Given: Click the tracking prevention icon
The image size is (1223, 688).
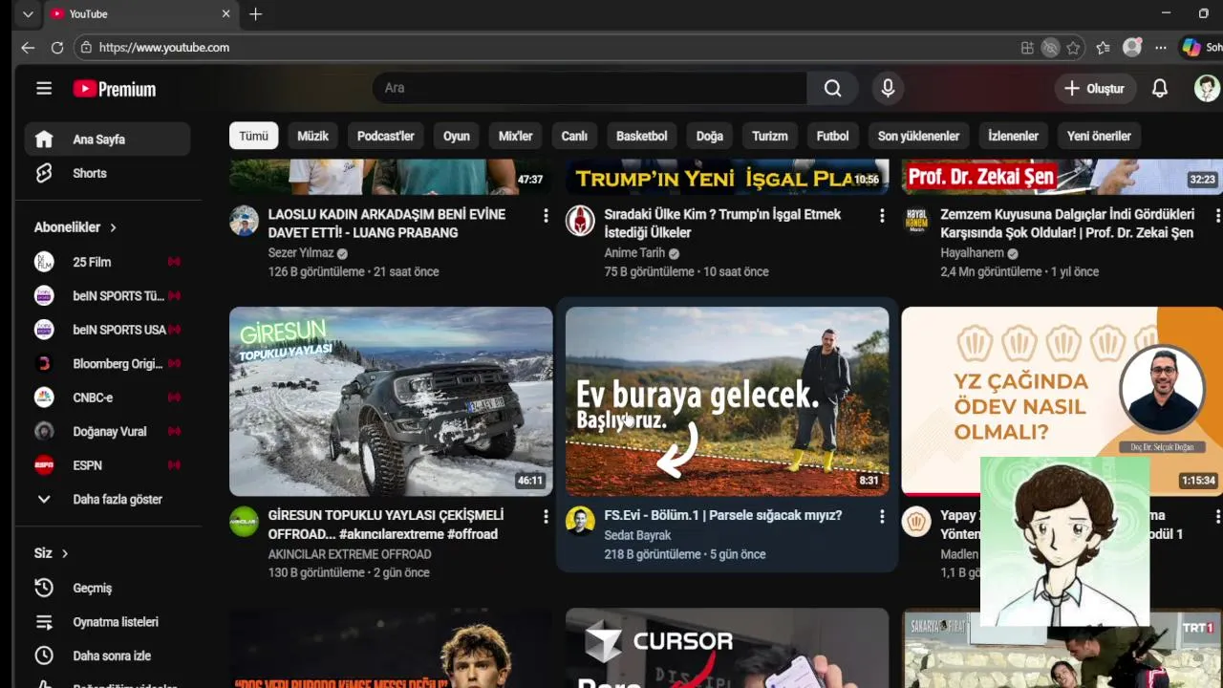Looking at the screenshot, I should [1050, 47].
